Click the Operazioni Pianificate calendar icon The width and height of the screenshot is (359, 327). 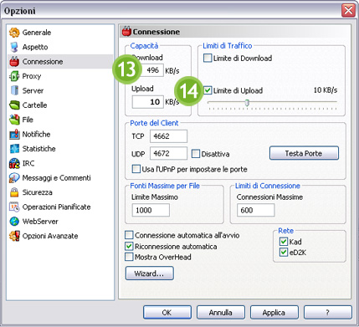14,207
